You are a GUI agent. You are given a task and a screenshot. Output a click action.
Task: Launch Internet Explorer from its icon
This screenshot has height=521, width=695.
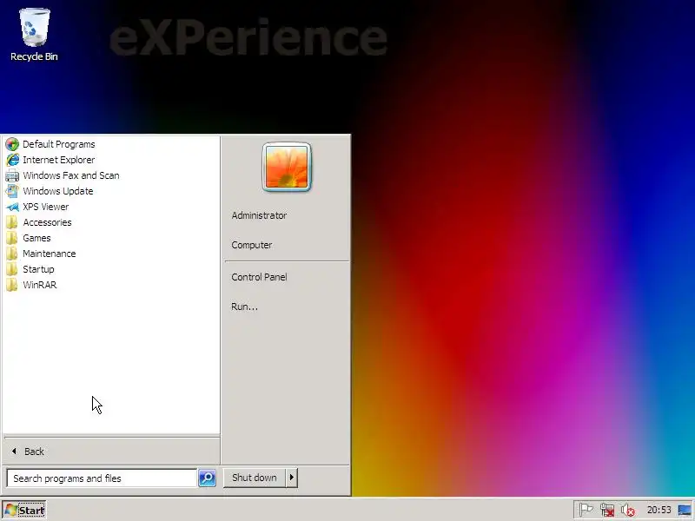12,160
